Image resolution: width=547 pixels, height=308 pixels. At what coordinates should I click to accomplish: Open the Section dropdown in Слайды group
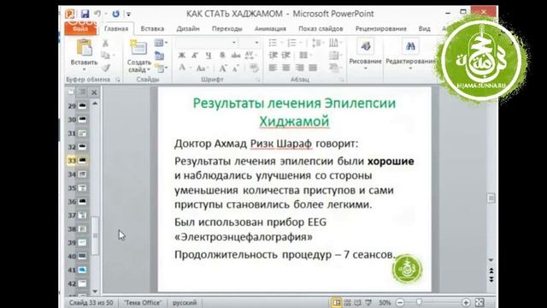tap(161, 68)
